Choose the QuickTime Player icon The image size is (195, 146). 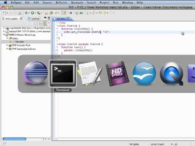tap(172, 74)
